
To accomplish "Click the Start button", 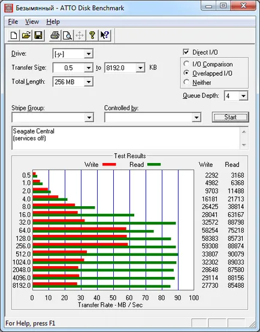I will tap(231, 117).
